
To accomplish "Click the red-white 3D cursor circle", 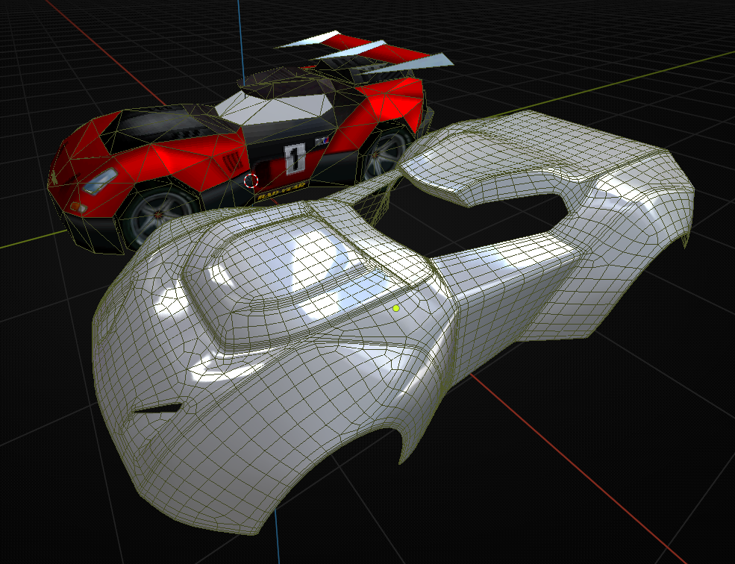I will tap(251, 181).
